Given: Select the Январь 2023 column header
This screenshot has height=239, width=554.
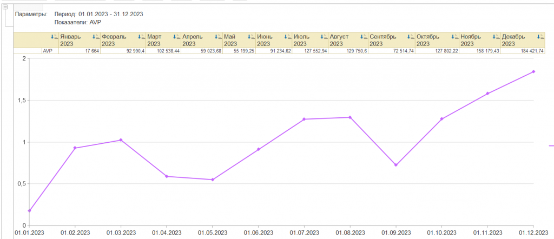Looking at the screenshot, I should 80,40.
